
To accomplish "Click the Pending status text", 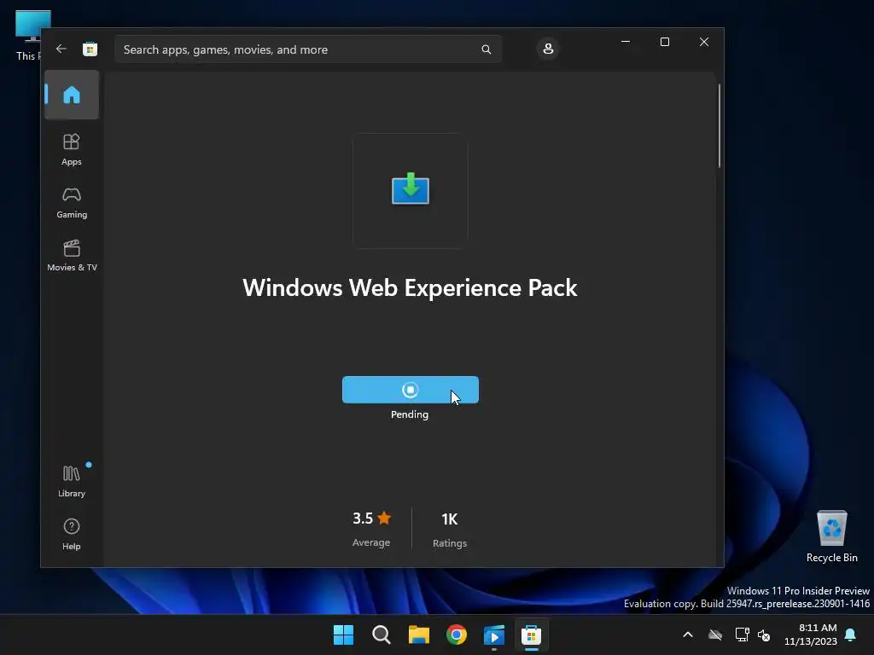I will click(x=410, y=414).
